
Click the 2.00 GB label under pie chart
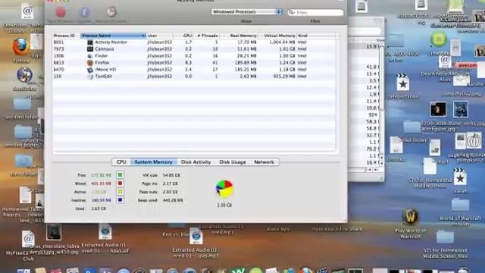click(x=224, y=205)
